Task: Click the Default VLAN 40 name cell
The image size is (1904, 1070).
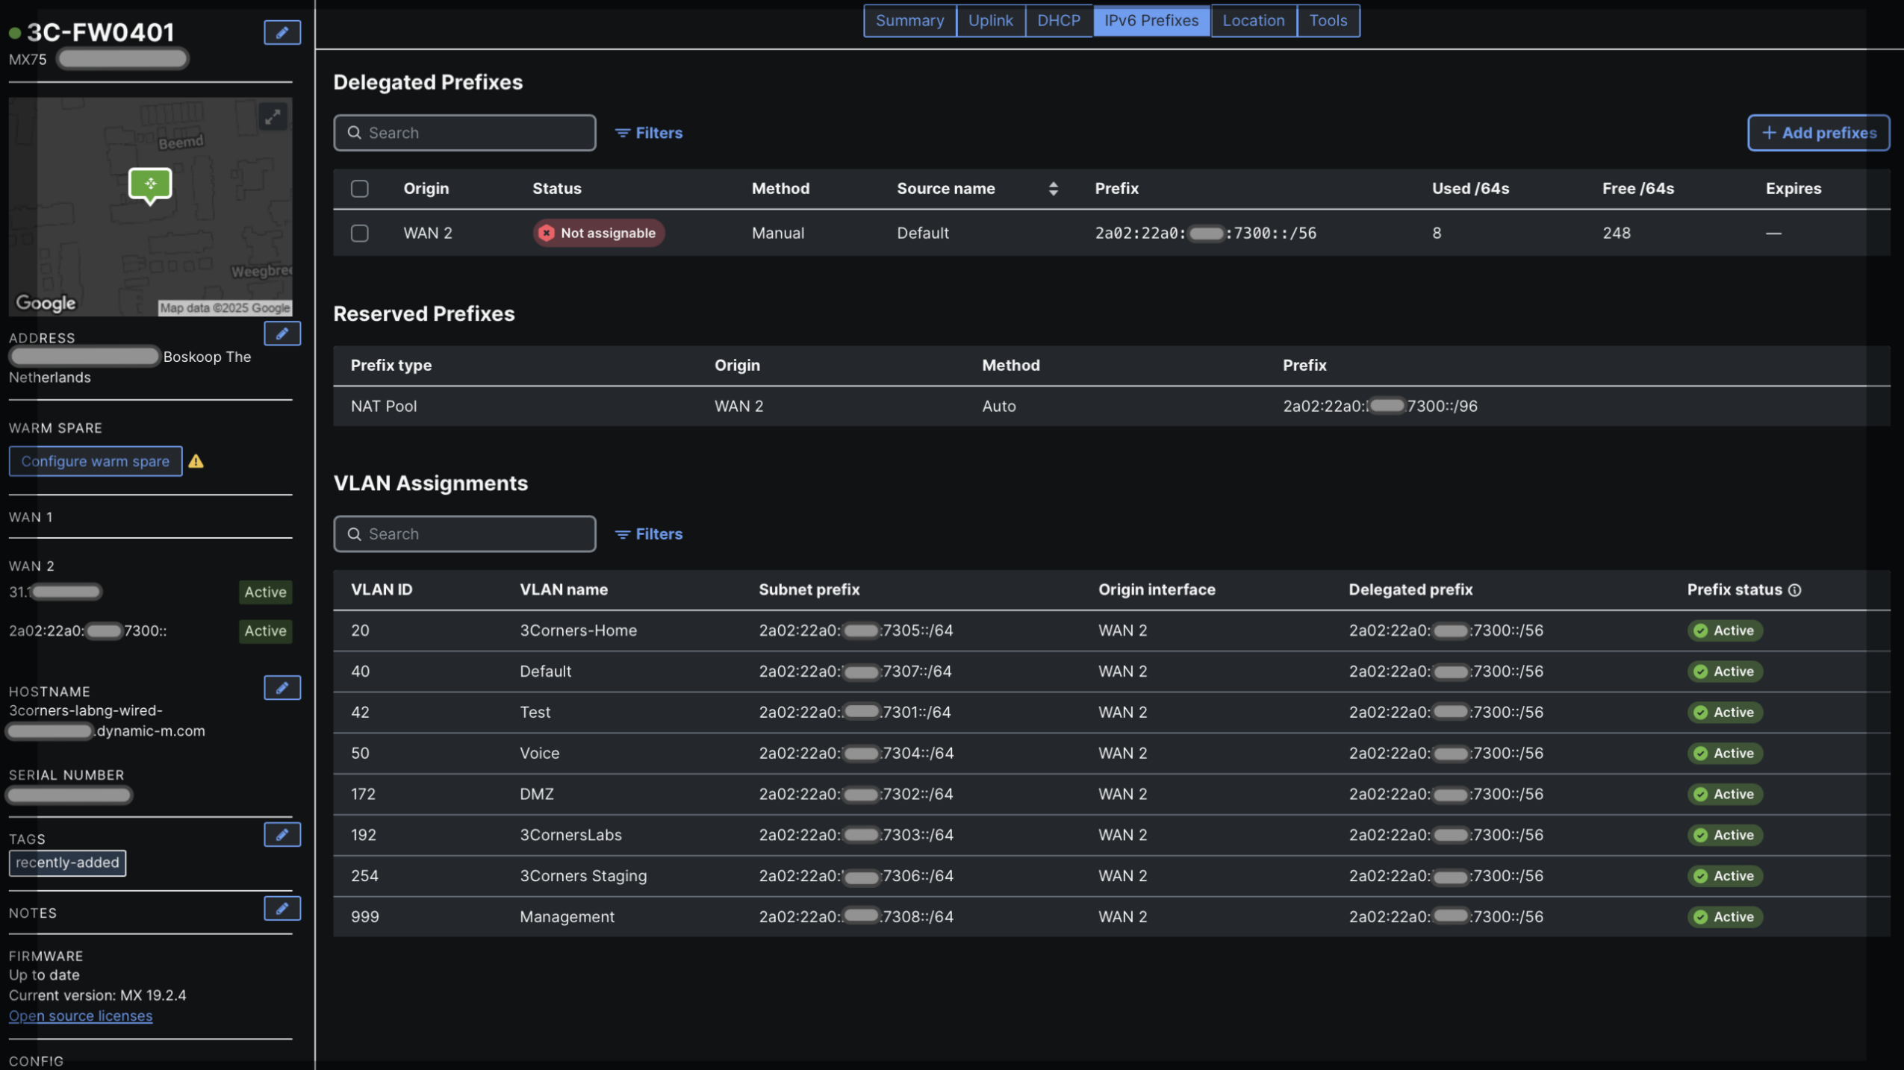Action: point(545,672)
